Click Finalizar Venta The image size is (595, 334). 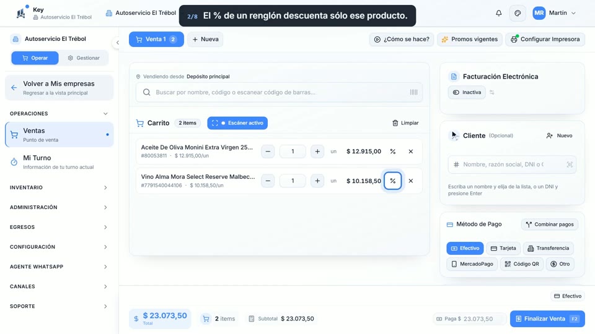[547, 319]
